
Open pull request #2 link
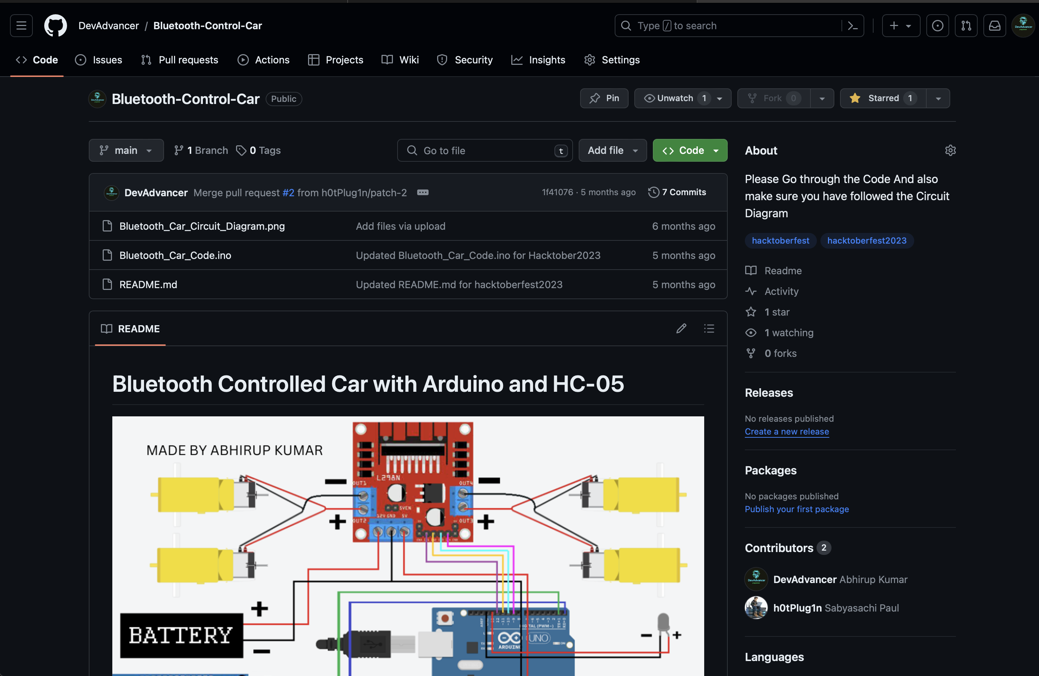coord(288,192)
